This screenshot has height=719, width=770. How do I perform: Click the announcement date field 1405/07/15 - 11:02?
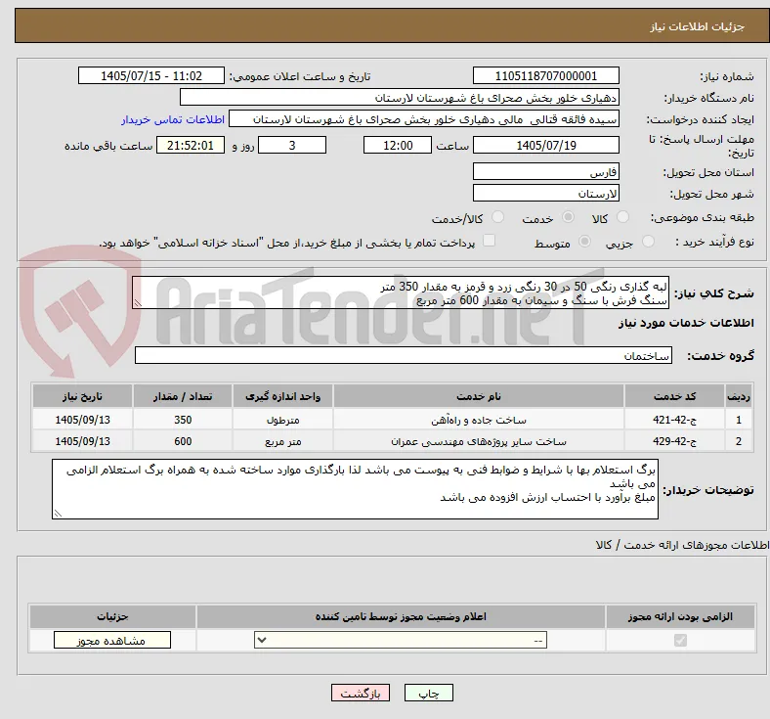pos(151,75)
